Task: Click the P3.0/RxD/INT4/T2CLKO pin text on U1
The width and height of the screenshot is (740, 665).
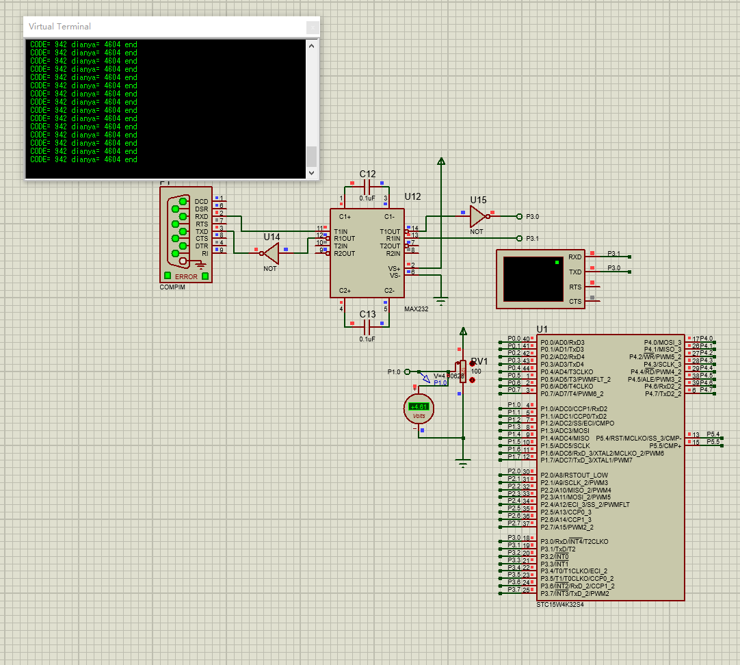Action: coord(574,541)
